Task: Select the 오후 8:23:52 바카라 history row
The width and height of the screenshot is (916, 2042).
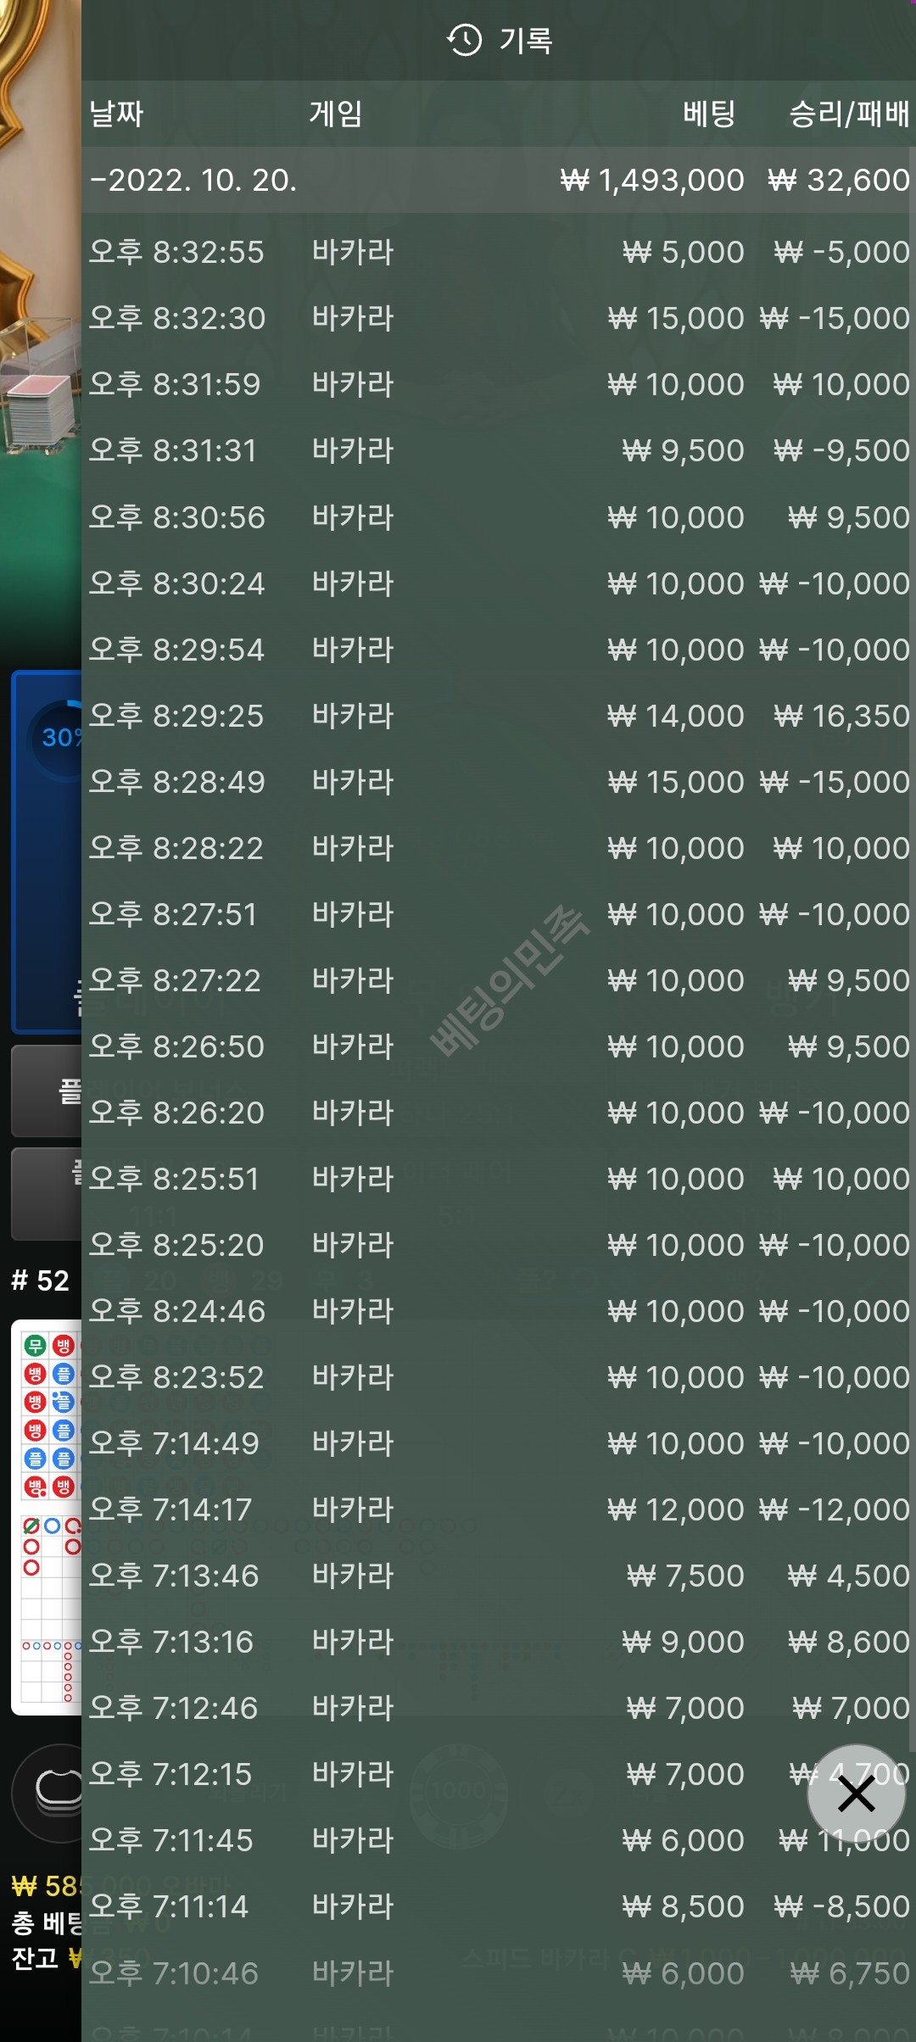Action: pos(497,1377)
